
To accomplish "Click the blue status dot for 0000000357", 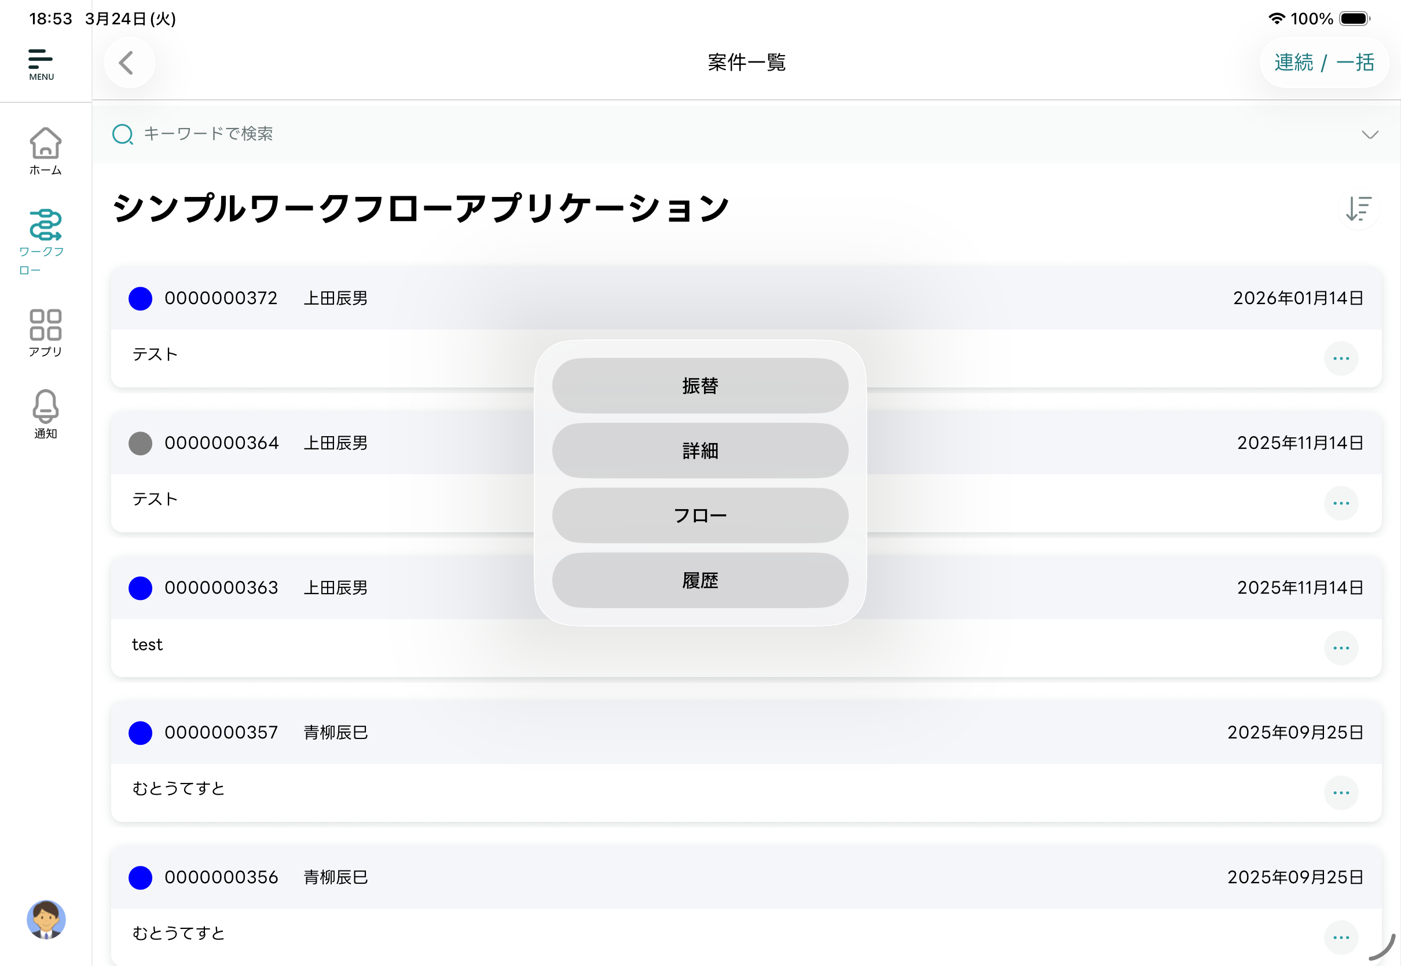I will [x=140, y=733].
